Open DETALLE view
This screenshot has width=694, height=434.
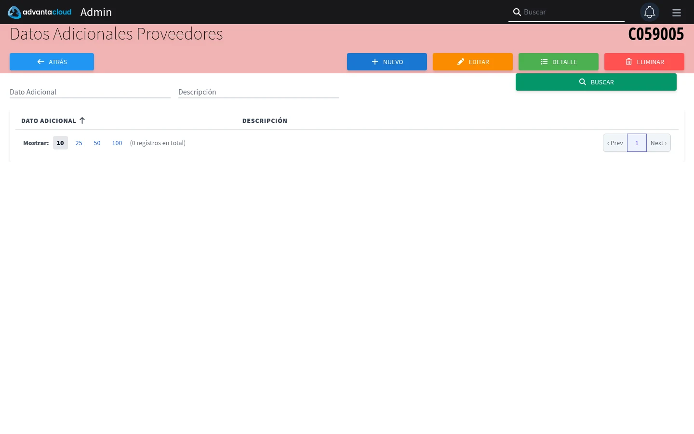tap(559, 62)
